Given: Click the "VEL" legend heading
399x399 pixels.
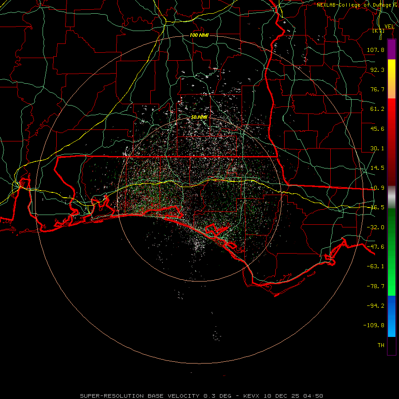Looking at the screenshot, I should [x=389, y=27].
